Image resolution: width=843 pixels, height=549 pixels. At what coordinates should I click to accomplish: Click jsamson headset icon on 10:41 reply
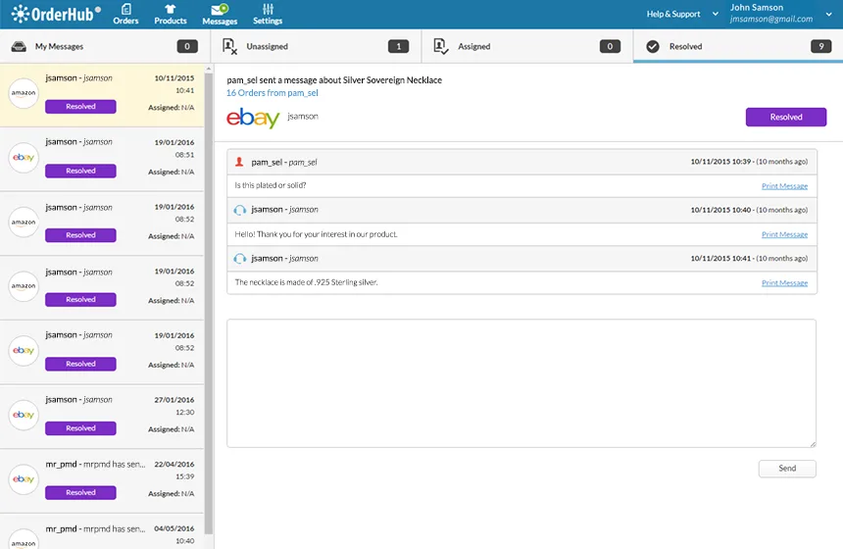click(x=240, y=259)
